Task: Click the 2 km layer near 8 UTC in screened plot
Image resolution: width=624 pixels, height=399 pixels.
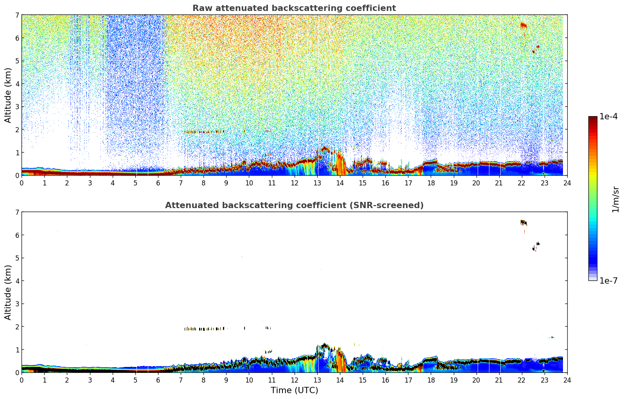Action: point(204,329)
